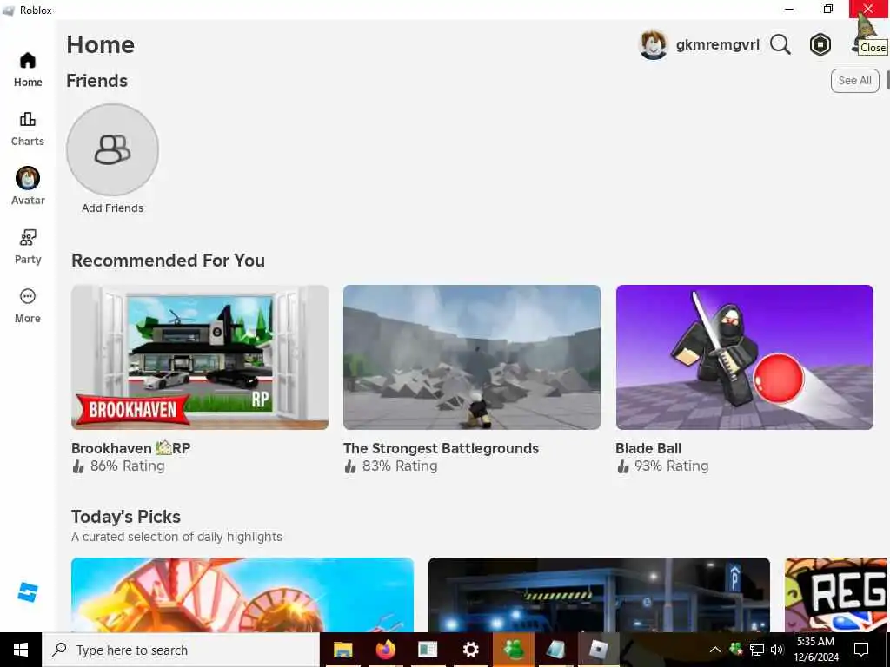The image size is (890, 667).
Task: Open the Party section in the sidebar
Action: tap(28, 247)
